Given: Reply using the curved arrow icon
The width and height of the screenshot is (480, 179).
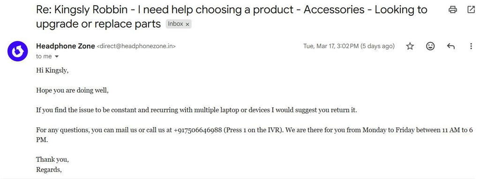Looking at the screenshot, I should tap(450, 46).
